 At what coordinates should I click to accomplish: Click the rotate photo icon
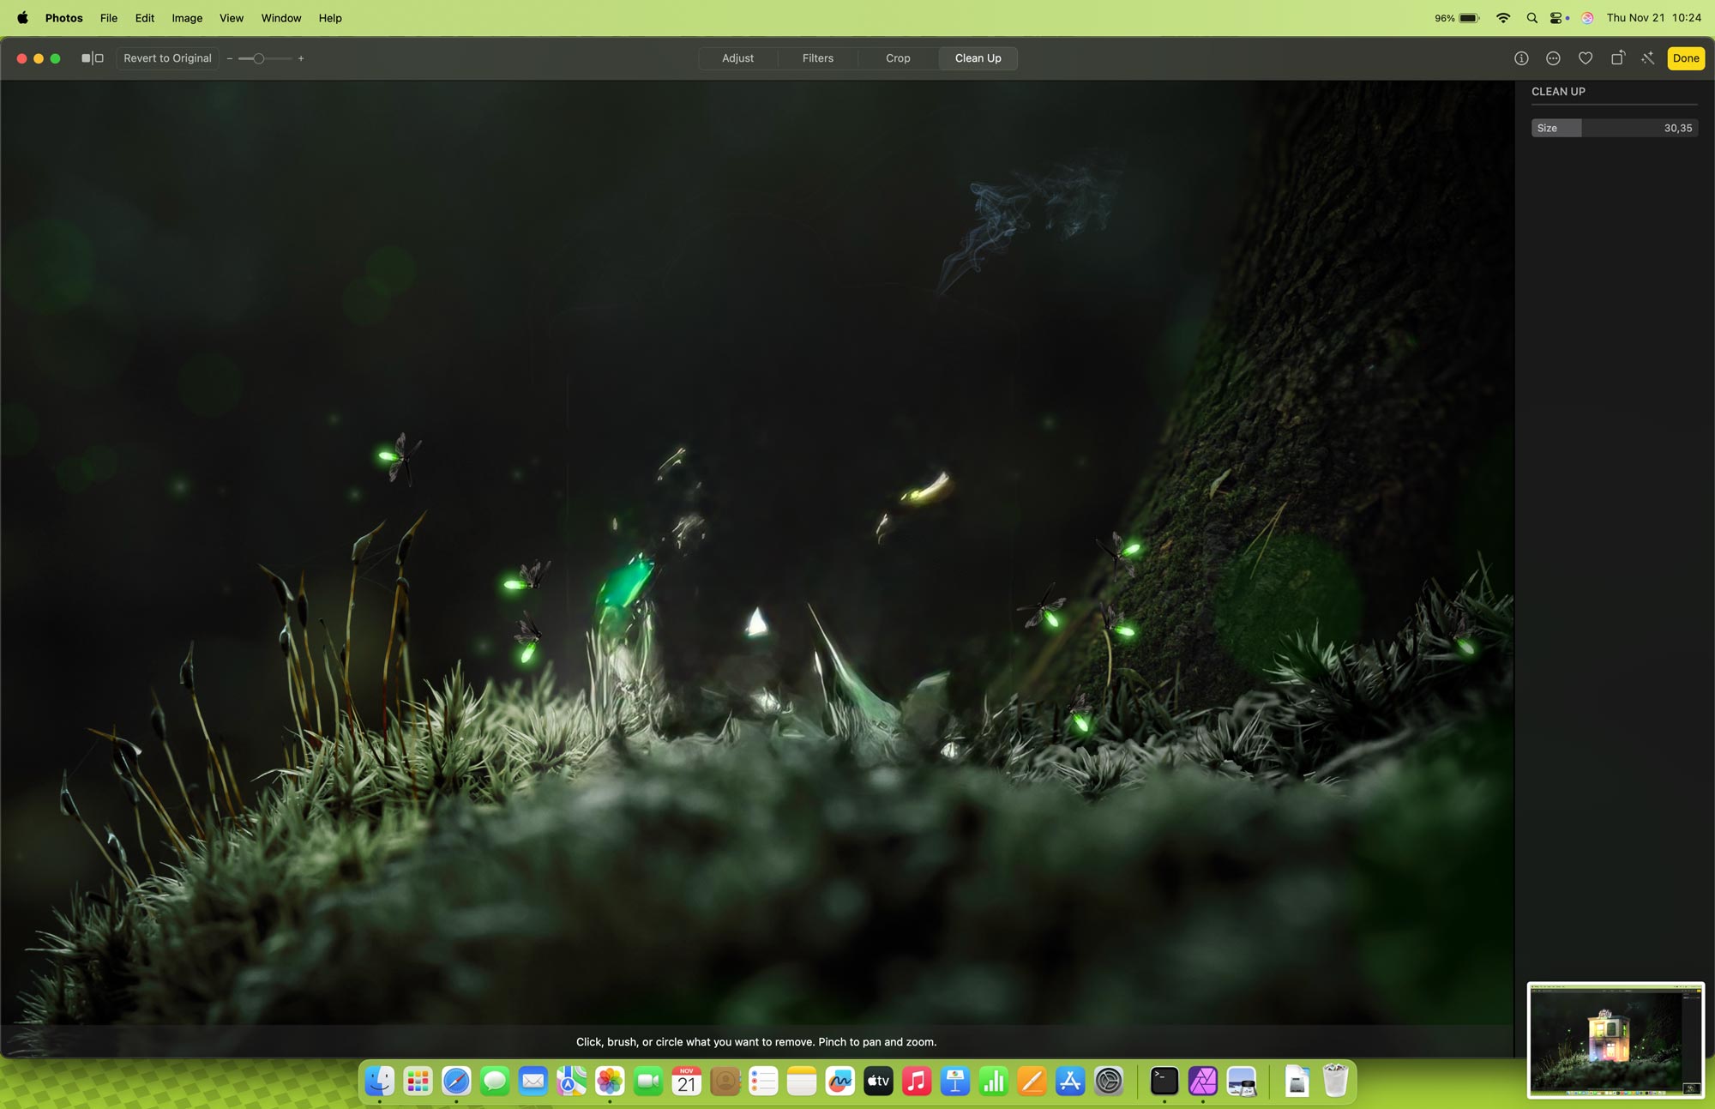1617,58
